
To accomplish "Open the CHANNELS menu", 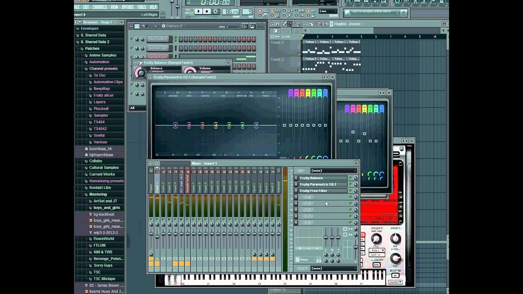I will tap(100, 7).
